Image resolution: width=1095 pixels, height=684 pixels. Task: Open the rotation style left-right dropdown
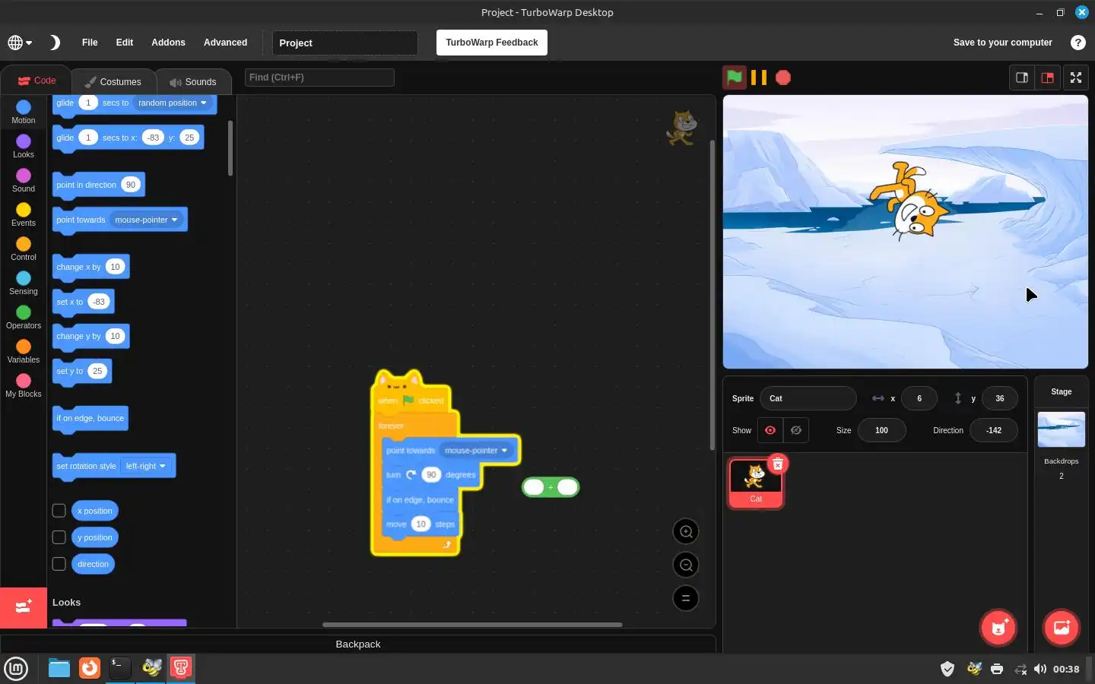pos(145,466)
